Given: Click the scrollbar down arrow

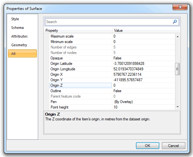Looking at the screenshot, I should [x=178, y=107].
